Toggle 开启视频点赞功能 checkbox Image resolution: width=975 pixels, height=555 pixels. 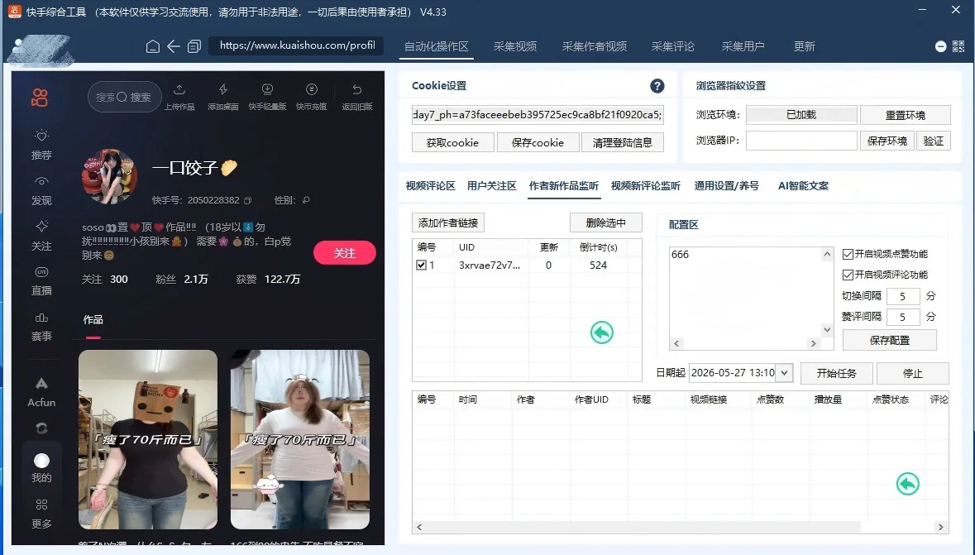[x=848, y=254]
